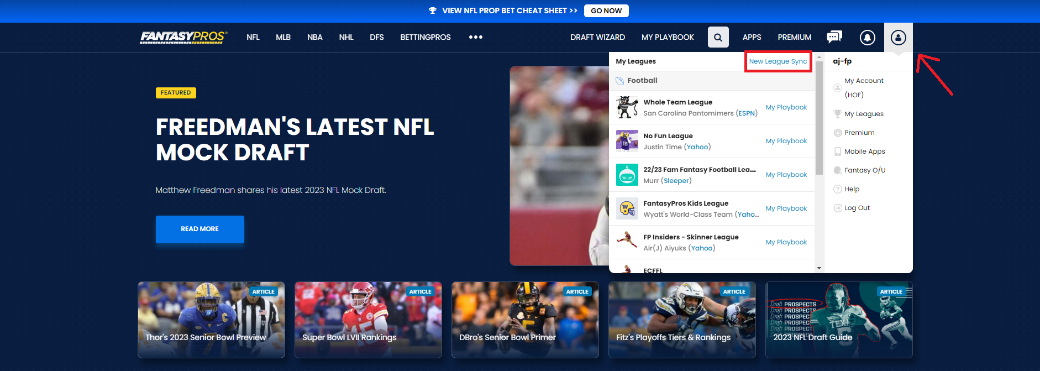The height and width of the screenshot is (371, 1040).
Task: Open the NFL menu
Action: click(x=253, y=37)
